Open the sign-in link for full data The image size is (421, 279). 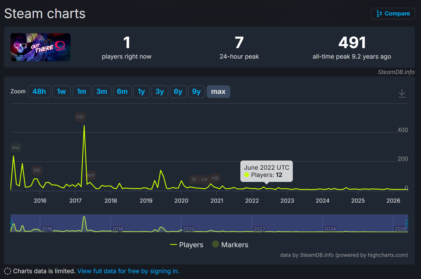point(128,271)
